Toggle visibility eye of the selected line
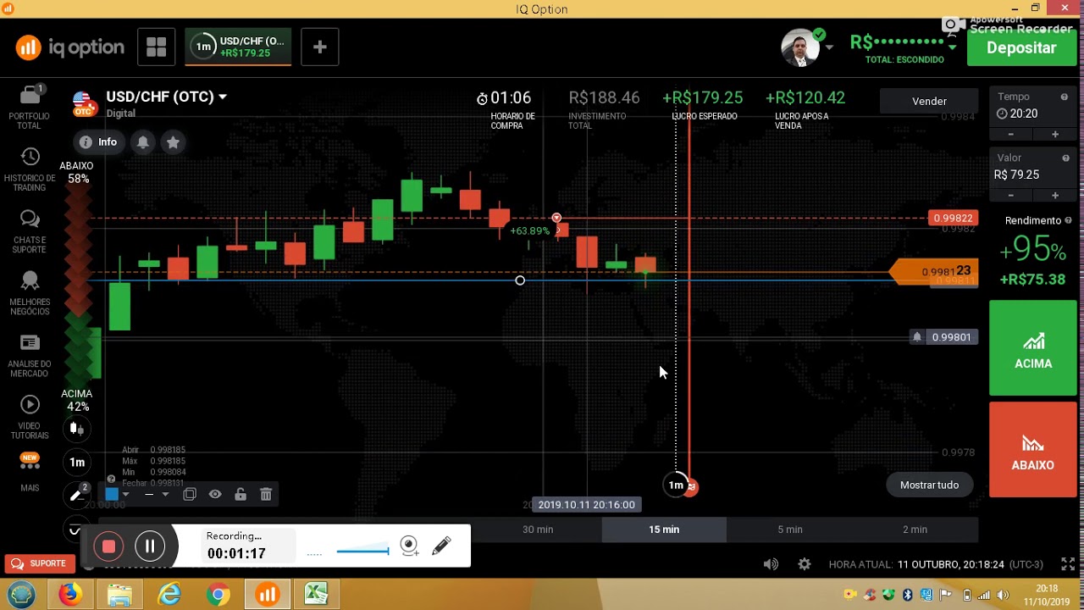1084x610 pixels. [x=215, y=494]
